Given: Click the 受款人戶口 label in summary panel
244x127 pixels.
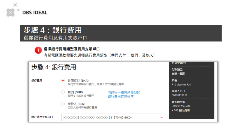Looking at the screenshot, I should click(x=178, y=91).
